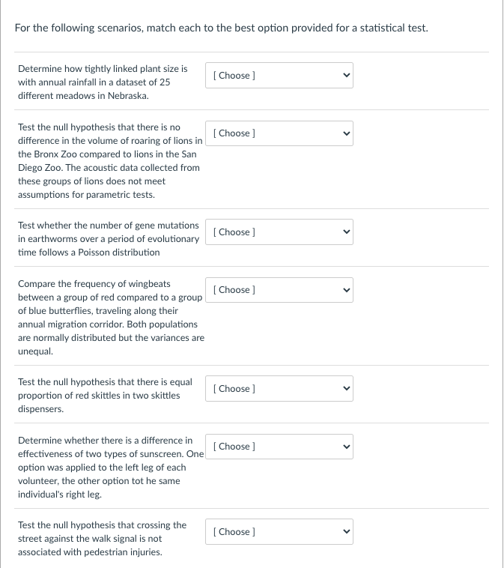Click the question instructions heading text
The height and width of the screenshot is (568, 504).
click(x=221, y=28)
